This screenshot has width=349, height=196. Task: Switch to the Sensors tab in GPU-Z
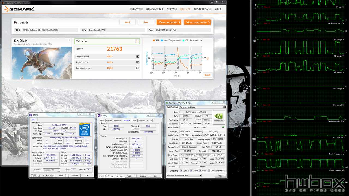(183, 107)
